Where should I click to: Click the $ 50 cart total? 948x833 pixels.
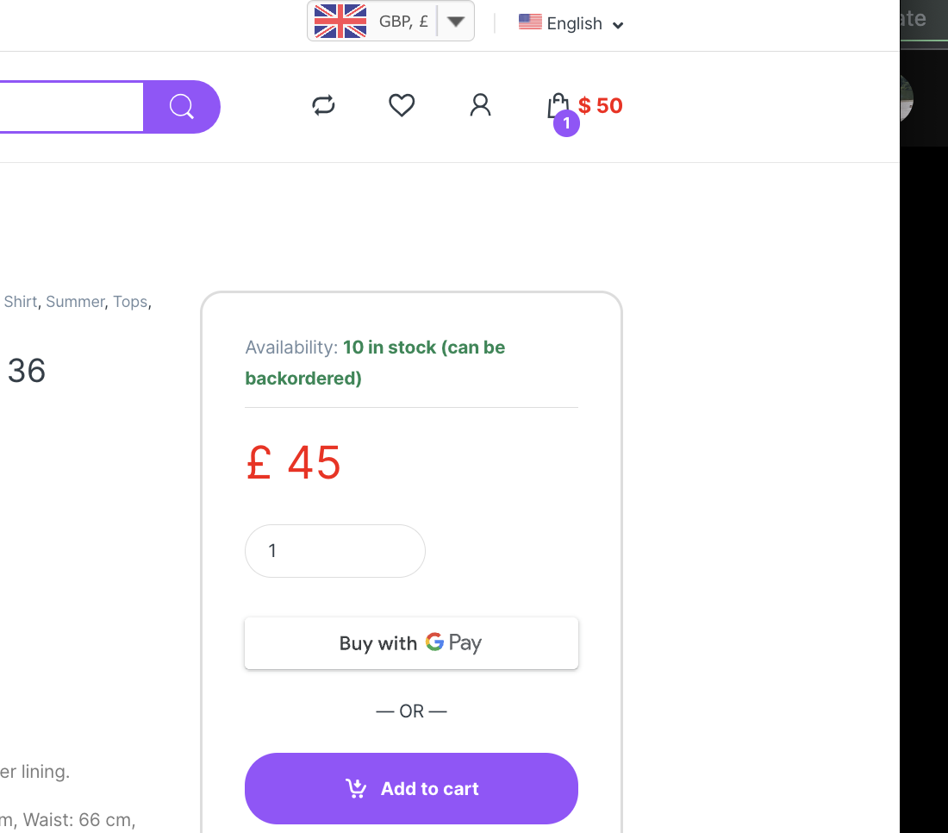(x=601, y=105)
